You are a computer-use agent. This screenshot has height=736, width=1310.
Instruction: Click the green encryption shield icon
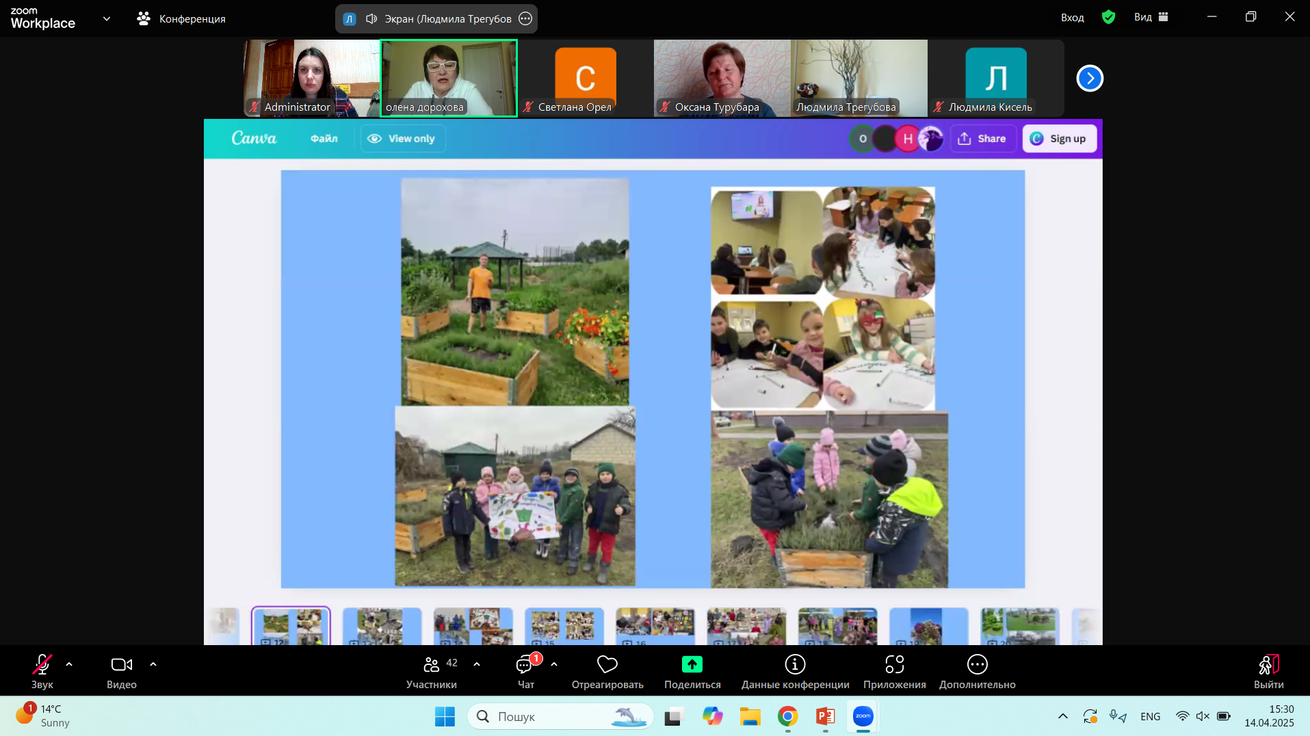1108,18
